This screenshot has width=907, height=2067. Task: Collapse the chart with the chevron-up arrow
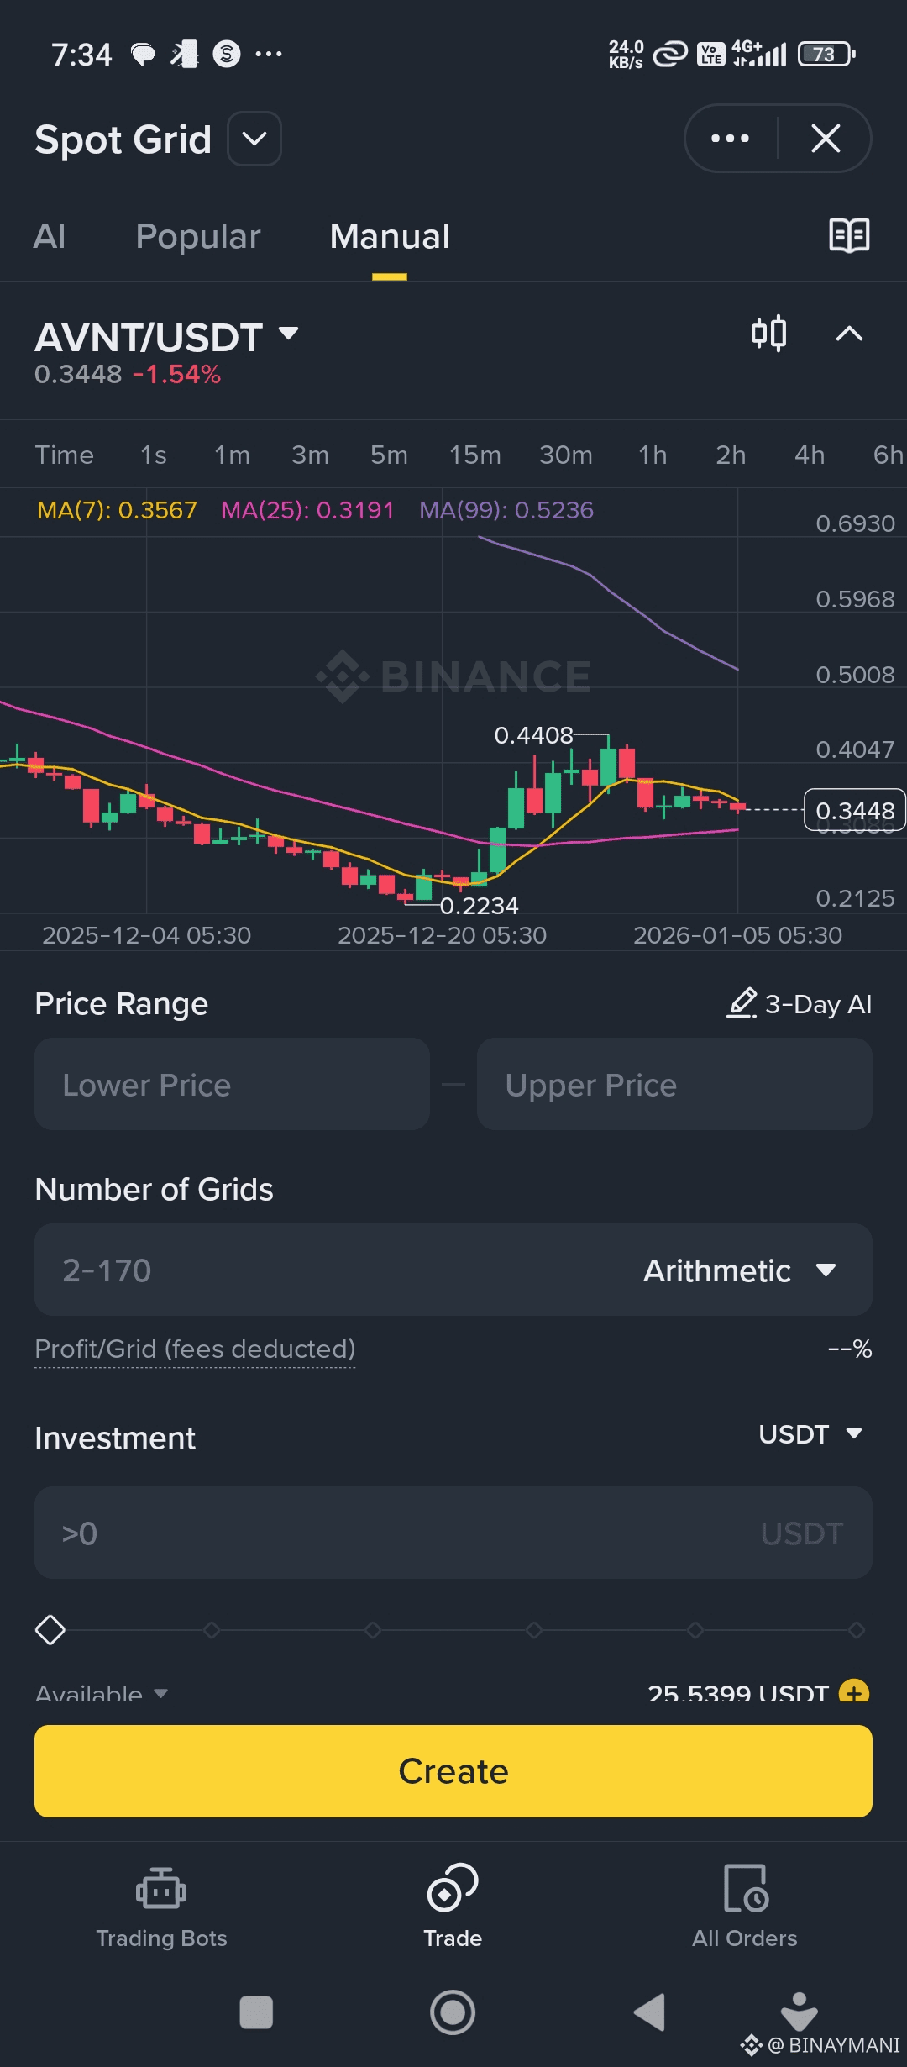tap(849, 334)
